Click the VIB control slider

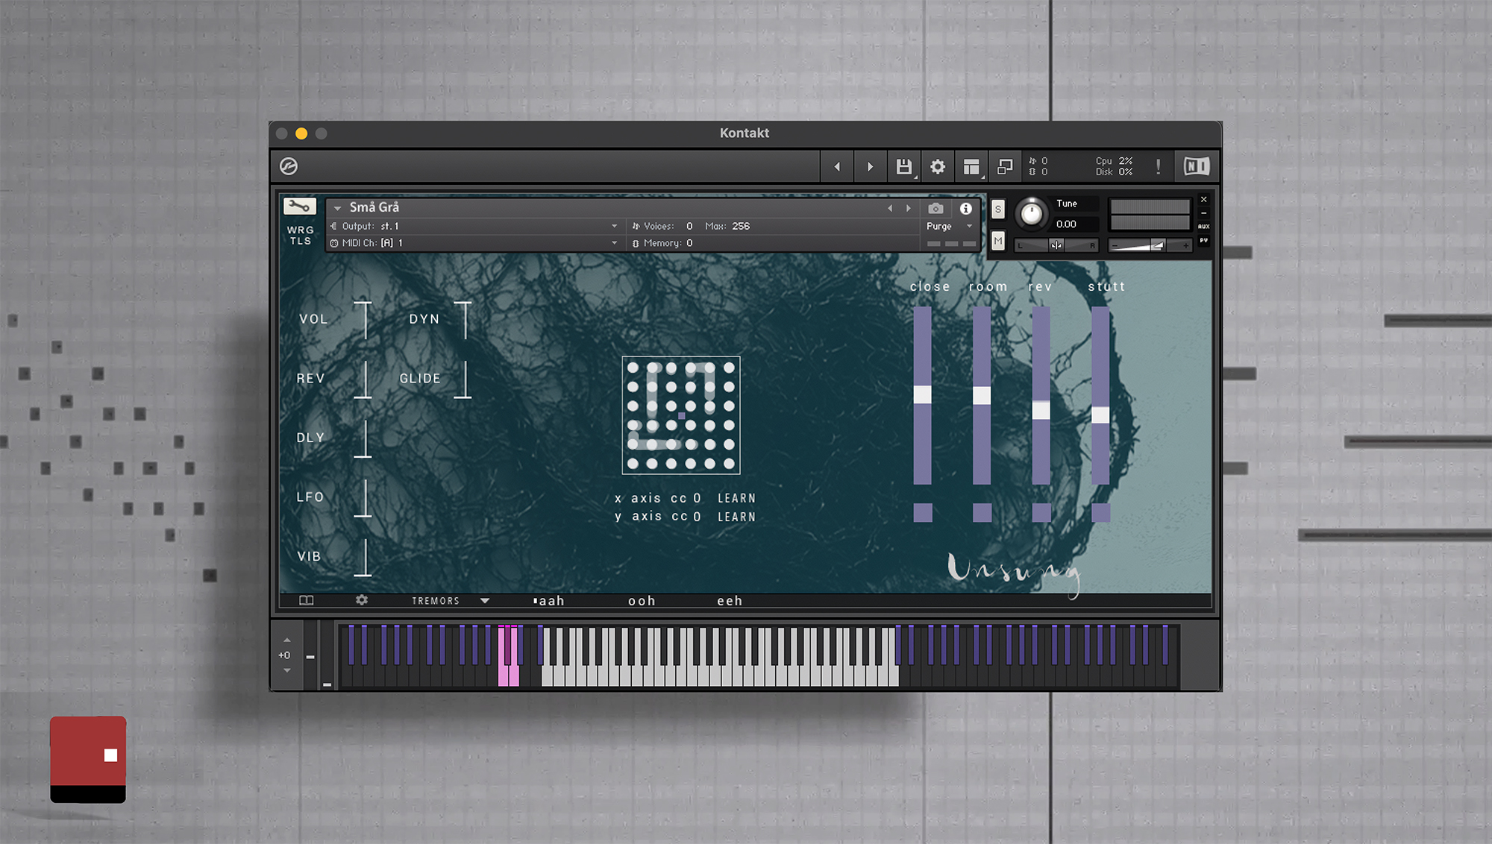[363, 557]
